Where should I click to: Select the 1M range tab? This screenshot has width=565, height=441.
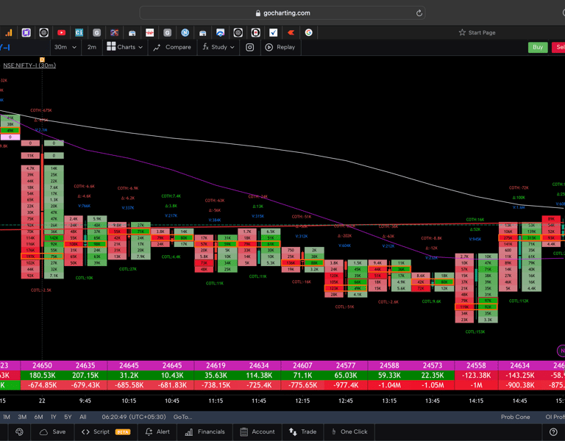tap(7, 417)
